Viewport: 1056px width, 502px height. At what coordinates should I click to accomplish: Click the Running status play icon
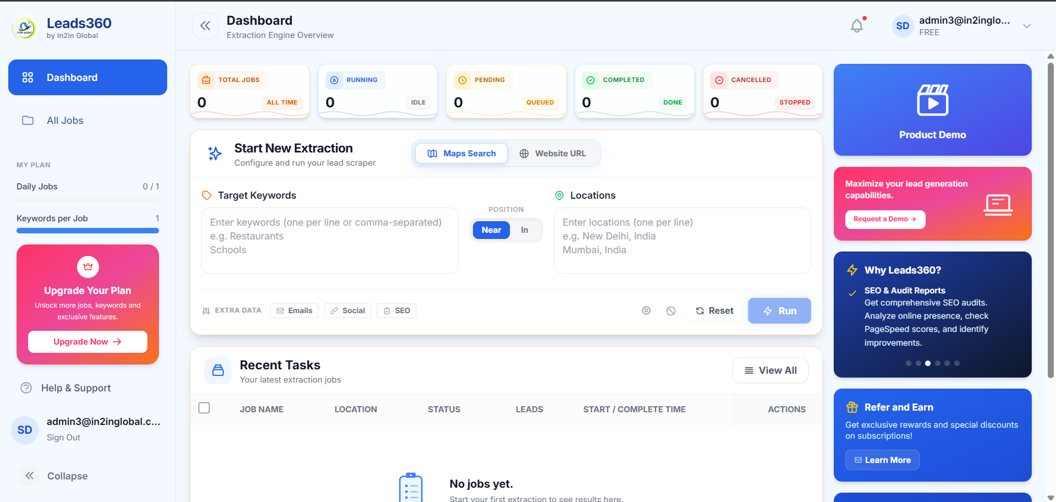coord(334,80)
